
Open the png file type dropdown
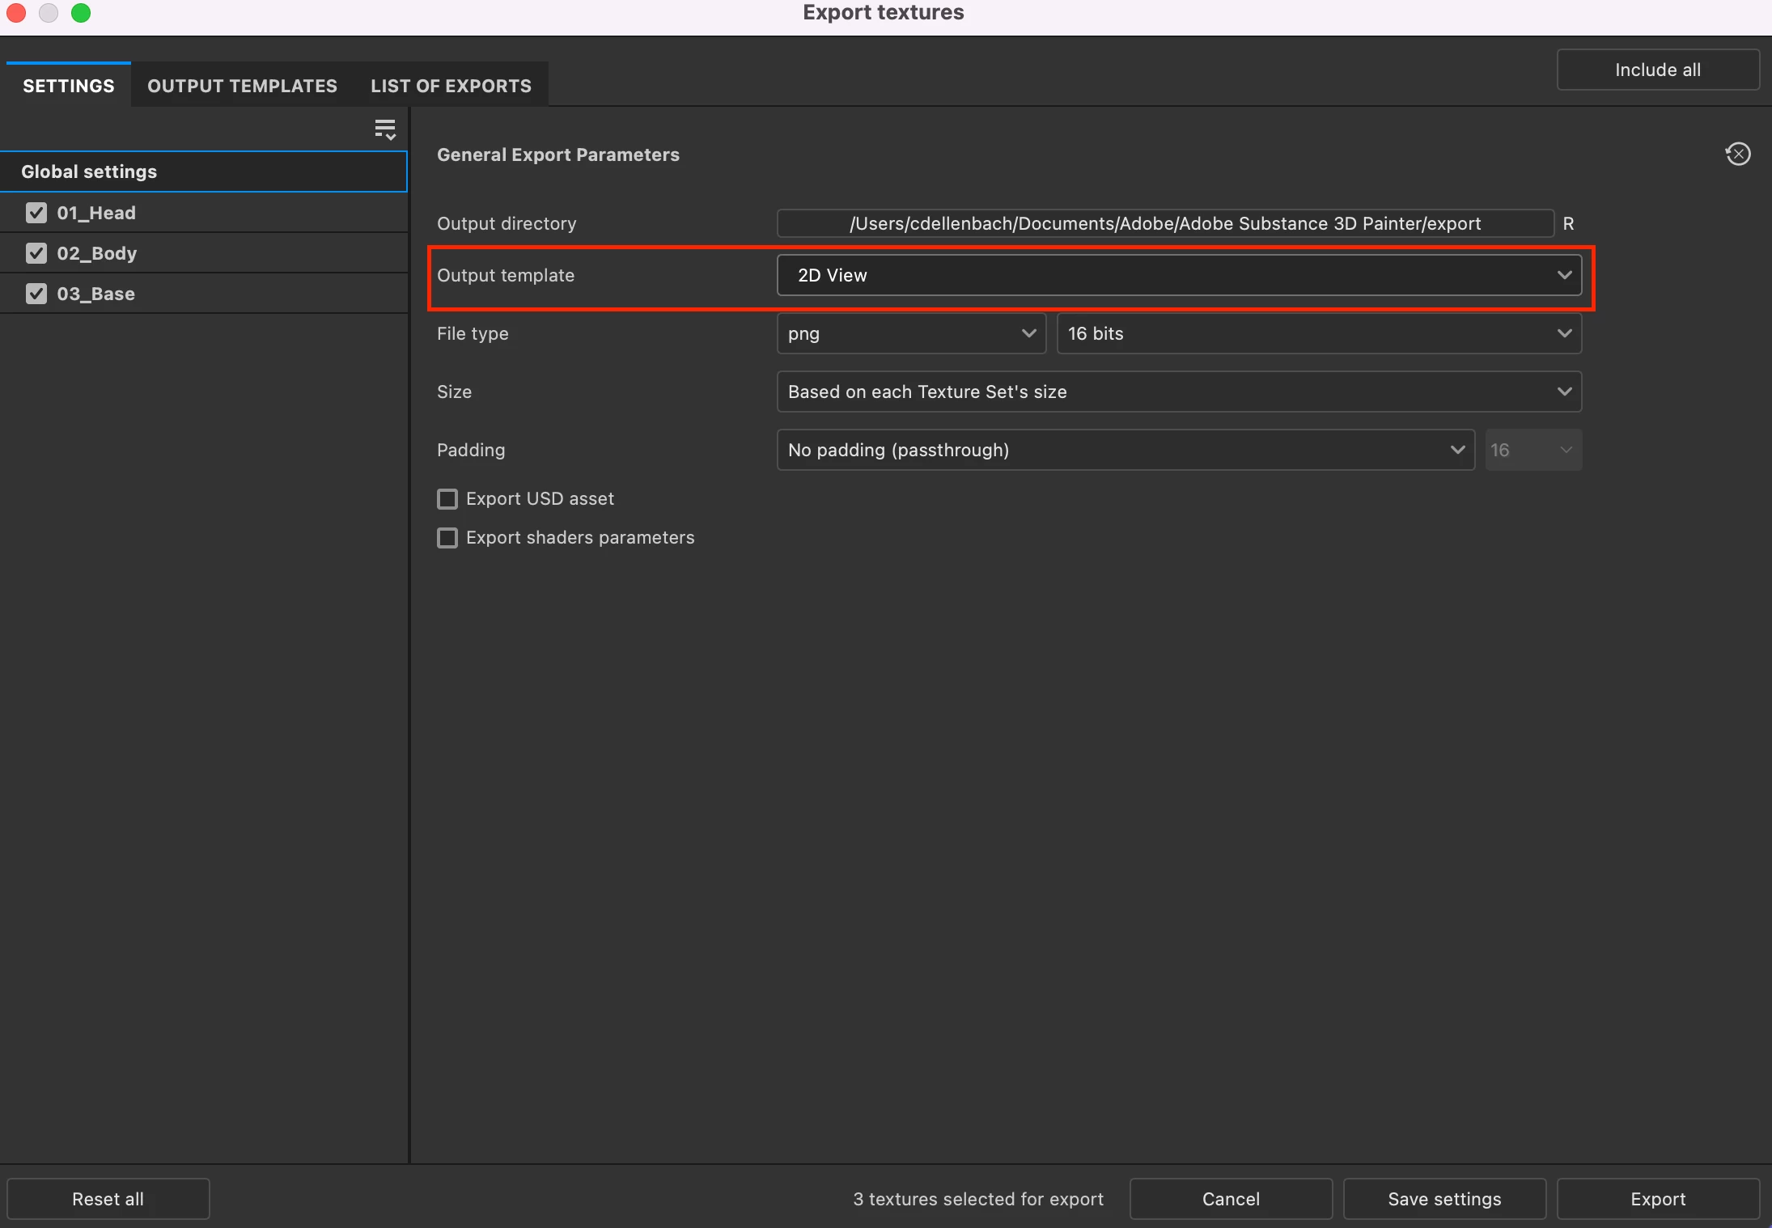click(911, 333)
